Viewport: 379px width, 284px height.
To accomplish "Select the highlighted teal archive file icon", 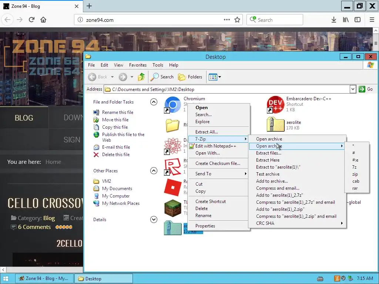I will coord(172,228).
